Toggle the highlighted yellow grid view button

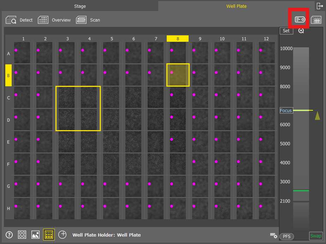pyautogui.click(x=49, y=234)
